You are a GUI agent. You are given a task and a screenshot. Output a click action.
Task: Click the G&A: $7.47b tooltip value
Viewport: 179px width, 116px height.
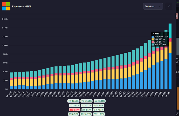pyautogui.click(x=159, y=42)
